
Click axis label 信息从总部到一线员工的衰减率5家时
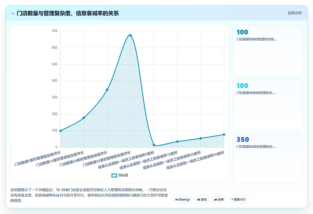126,160
